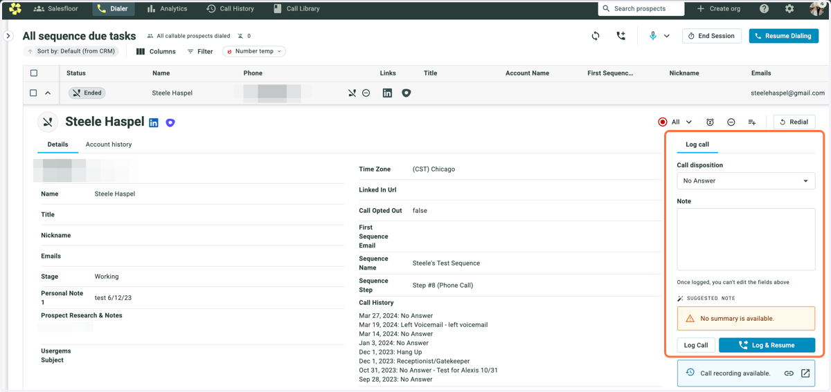
Task: Open the help question mark icon
Action: pos(764,9)
